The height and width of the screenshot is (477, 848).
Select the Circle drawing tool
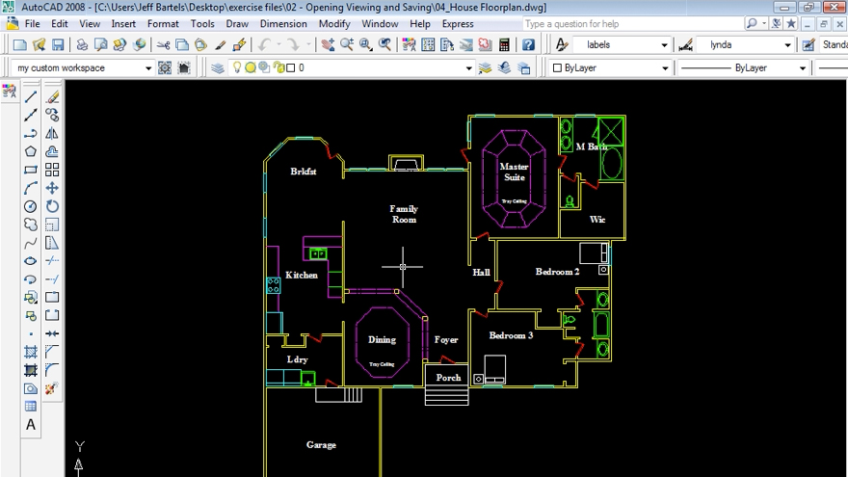tap(31, 206)
